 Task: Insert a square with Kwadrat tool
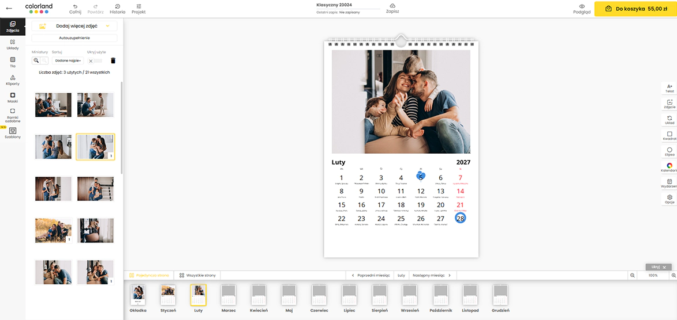coord(669,136)
